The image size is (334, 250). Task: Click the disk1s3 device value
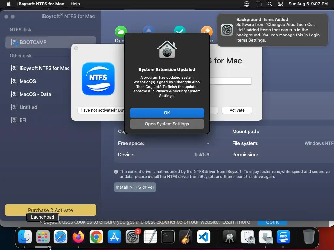(x=201, y=155)
